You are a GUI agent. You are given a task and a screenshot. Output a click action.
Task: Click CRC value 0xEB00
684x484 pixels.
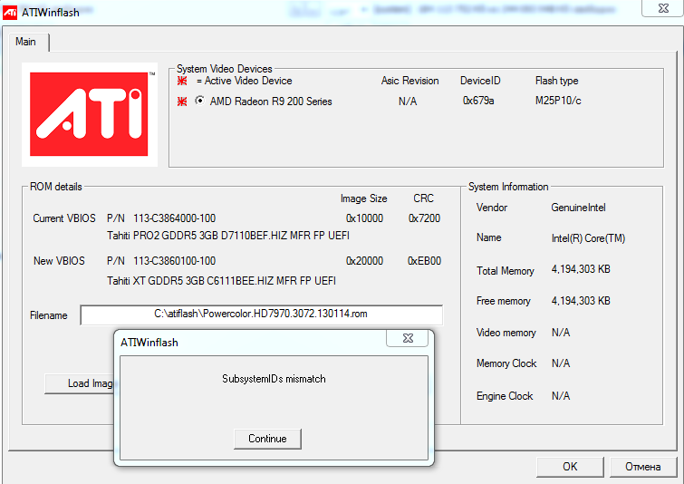click(424, 261)
